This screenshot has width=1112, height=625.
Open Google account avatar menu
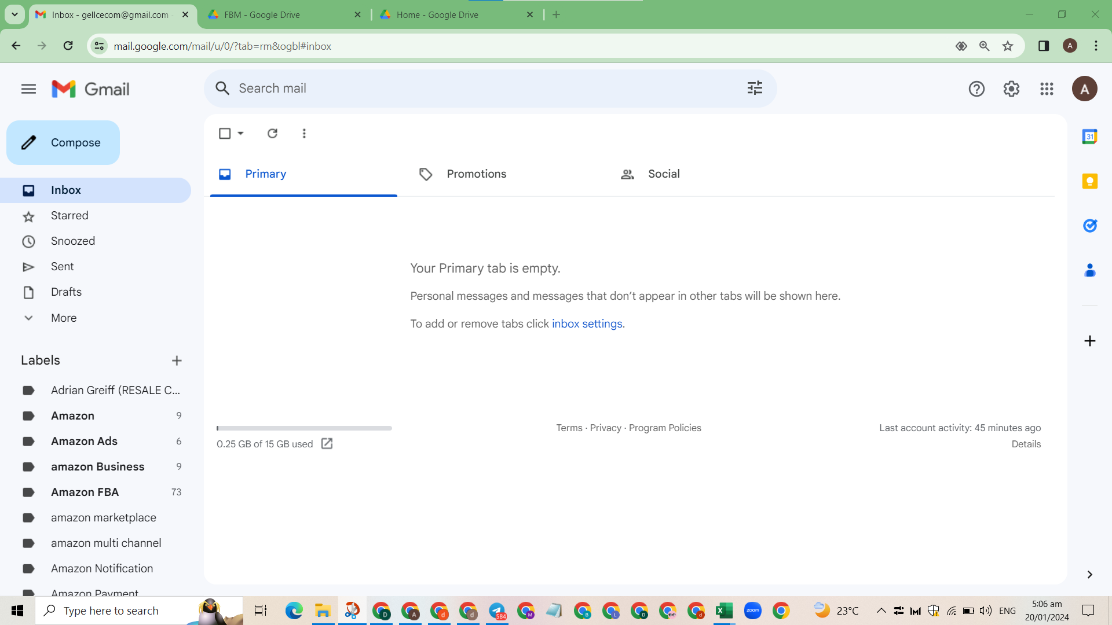tap(1084, 89)
